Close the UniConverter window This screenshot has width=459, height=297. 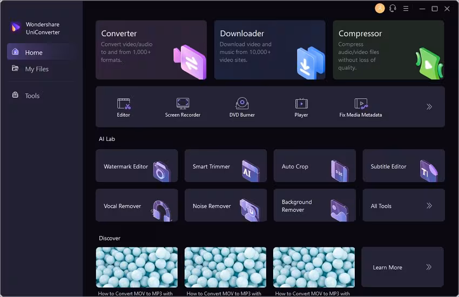click(x=447, y=9)
